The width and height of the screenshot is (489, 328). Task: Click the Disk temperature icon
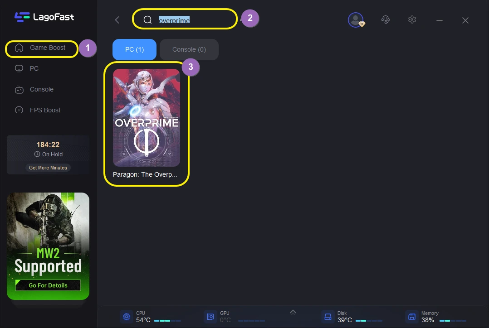(328, 316)
